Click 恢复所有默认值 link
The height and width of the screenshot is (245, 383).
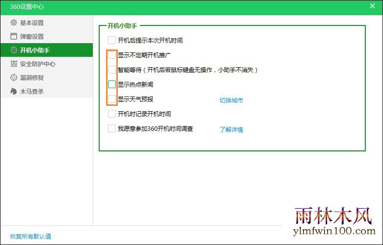pos(30,236)
